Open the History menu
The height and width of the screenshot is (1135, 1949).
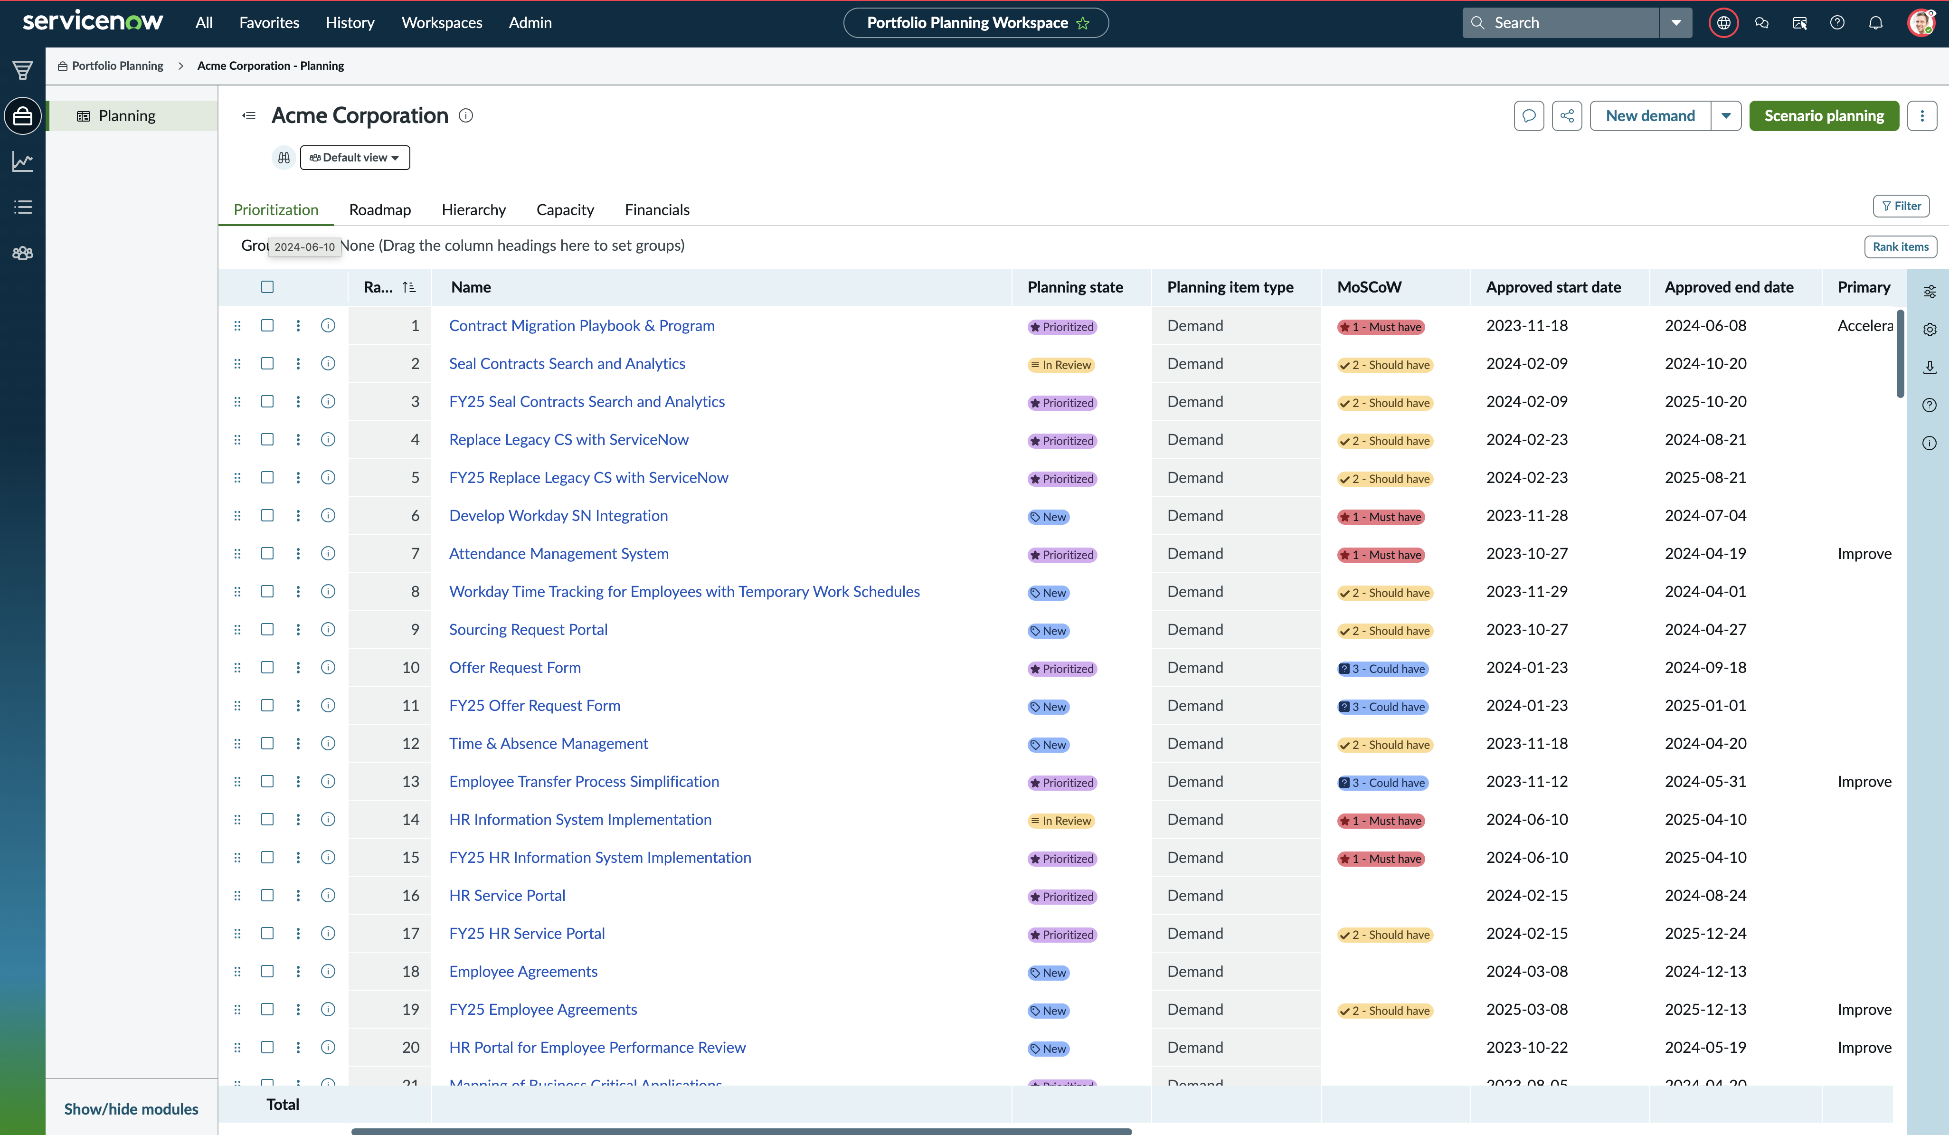[350, 23]
